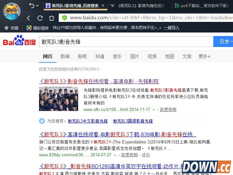Open suggestion 敢死队3中文影音先锋
233x175 pixels.
pos(88,121)
